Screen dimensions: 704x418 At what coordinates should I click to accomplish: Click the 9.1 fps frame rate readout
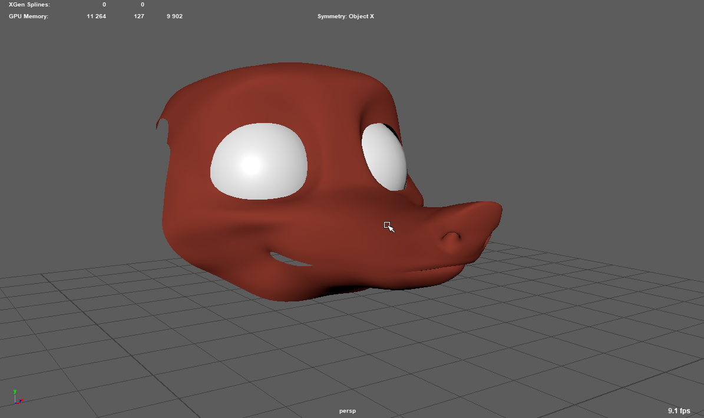tap(679, 410)
